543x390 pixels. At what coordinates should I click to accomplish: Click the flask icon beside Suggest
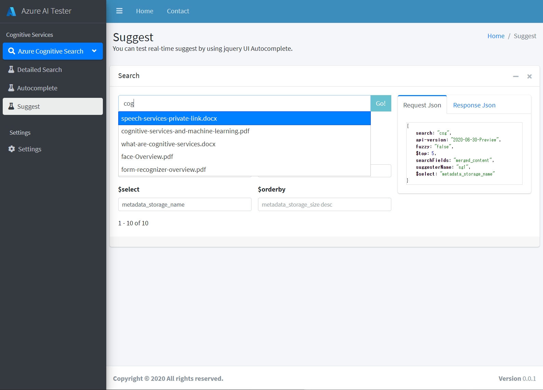[11, 106]
